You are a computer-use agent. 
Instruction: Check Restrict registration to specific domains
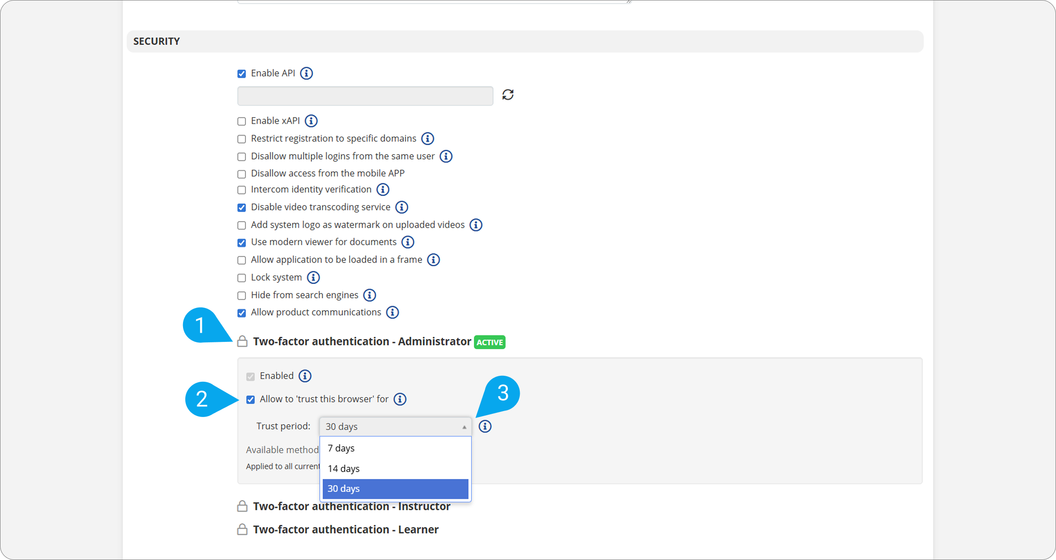tap(242, 139)
